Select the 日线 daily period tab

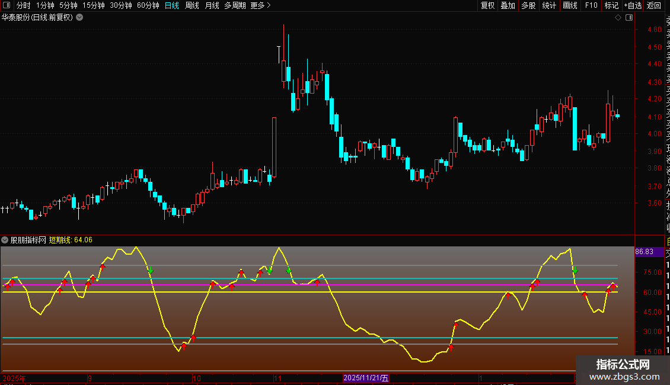pyautogui.click(x=172, y=5)
